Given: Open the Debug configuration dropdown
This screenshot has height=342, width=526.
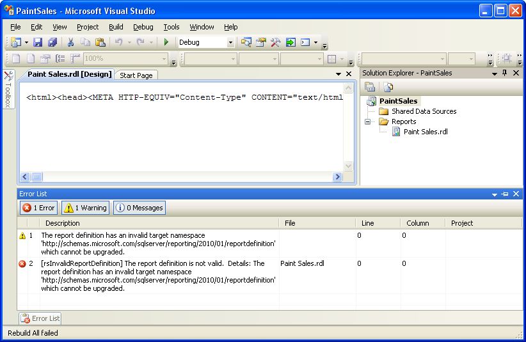Looking at the screenshot, I should (x=230, y=42).
